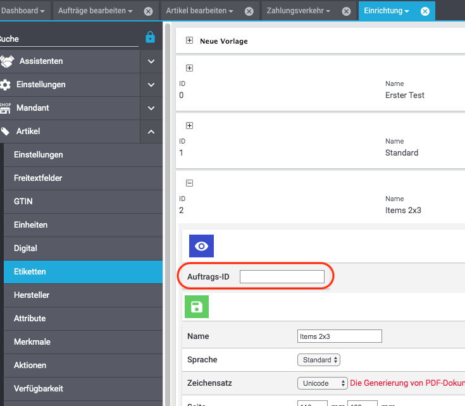Close the Artikel bearbeiten tab
The width and height of the screenshot is (465, 406).
249,11
